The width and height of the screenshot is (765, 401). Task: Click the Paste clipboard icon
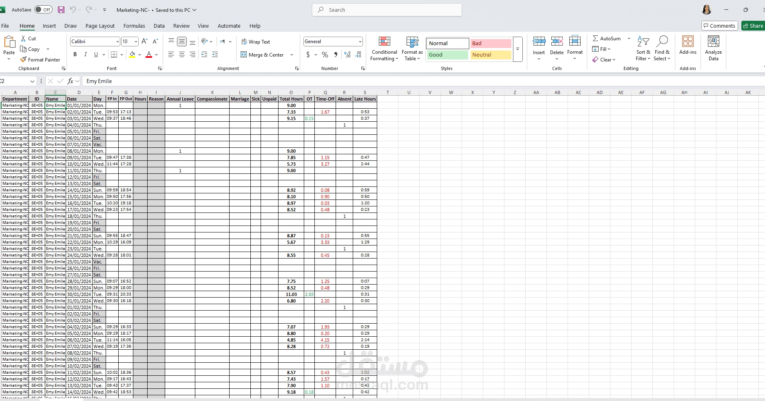(9, 42)
